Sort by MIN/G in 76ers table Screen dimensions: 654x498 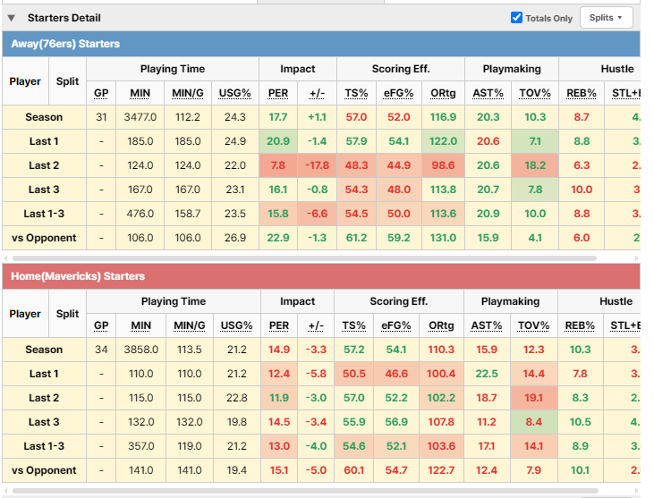coord(188,93)
